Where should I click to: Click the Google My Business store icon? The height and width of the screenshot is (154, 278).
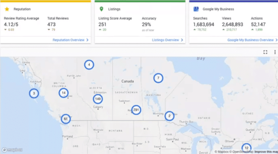[x=196, y=9]
